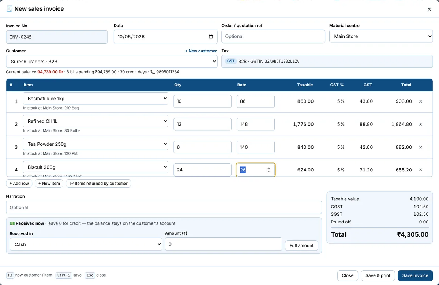This screenshot has width=439, height=285.
Task: Click the Esc shortcut key hint
Action: coord(90,275)
